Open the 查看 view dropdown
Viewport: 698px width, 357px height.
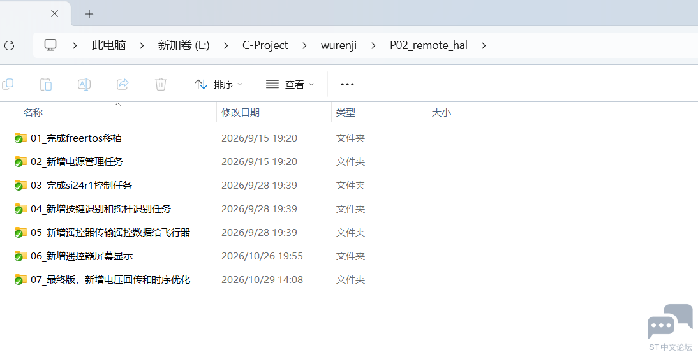(290, 85)
